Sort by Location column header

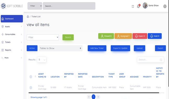coord(55,77)
